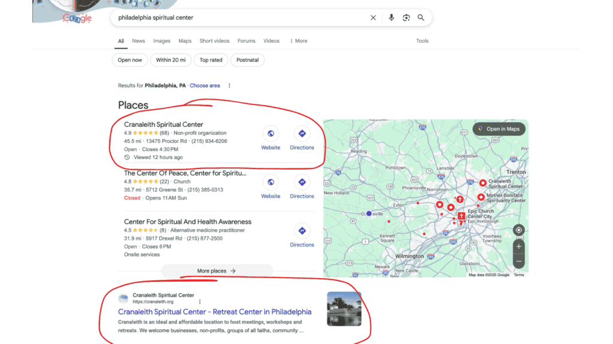
Task: Click the Cranaleith Spiritual Center map pin
Action: tap(483, 183)
